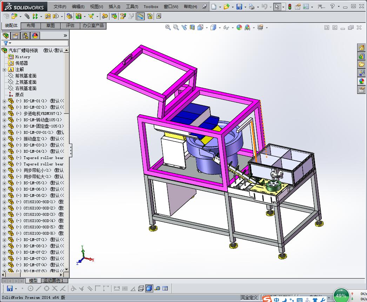Open the View Settings monitor icon

tap(260, 27)
